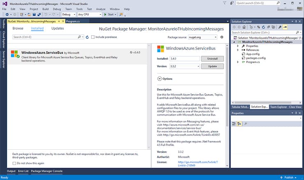Viewport: 304px width, 180px height.
Task: Click the Home icon in Solution Explorer
Action: coord(244,27)
